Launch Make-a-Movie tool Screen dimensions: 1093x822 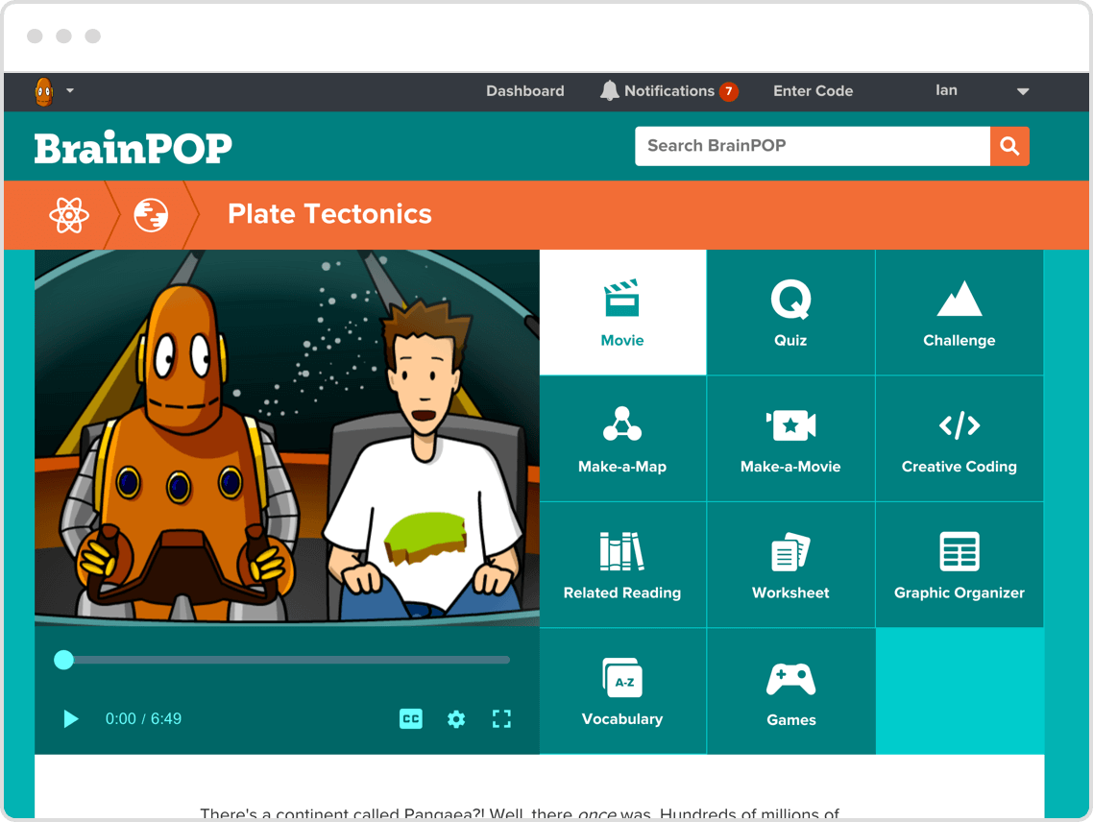(x=790, y=439)
